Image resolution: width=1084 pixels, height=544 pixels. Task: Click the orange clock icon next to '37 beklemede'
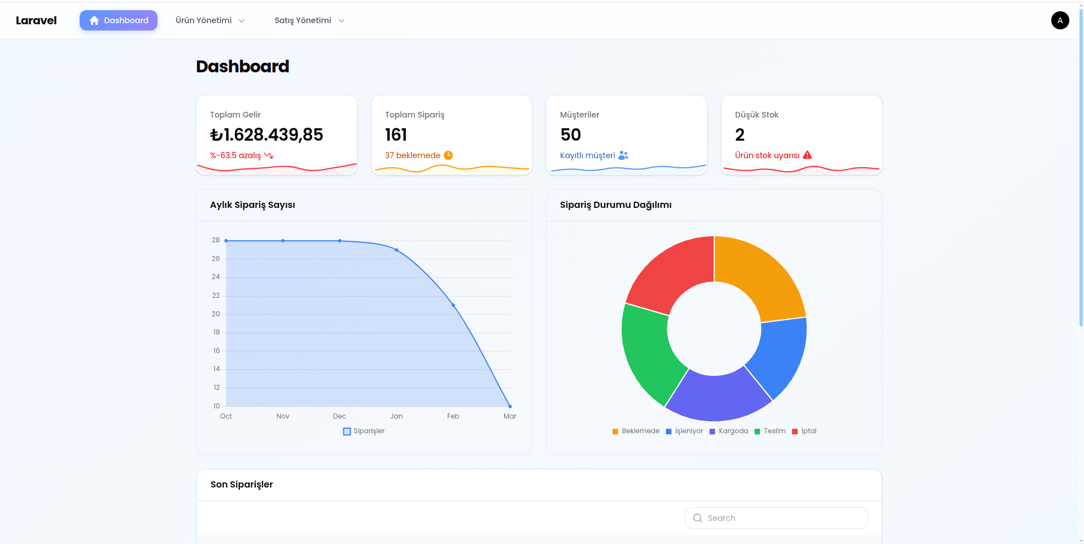448,155
